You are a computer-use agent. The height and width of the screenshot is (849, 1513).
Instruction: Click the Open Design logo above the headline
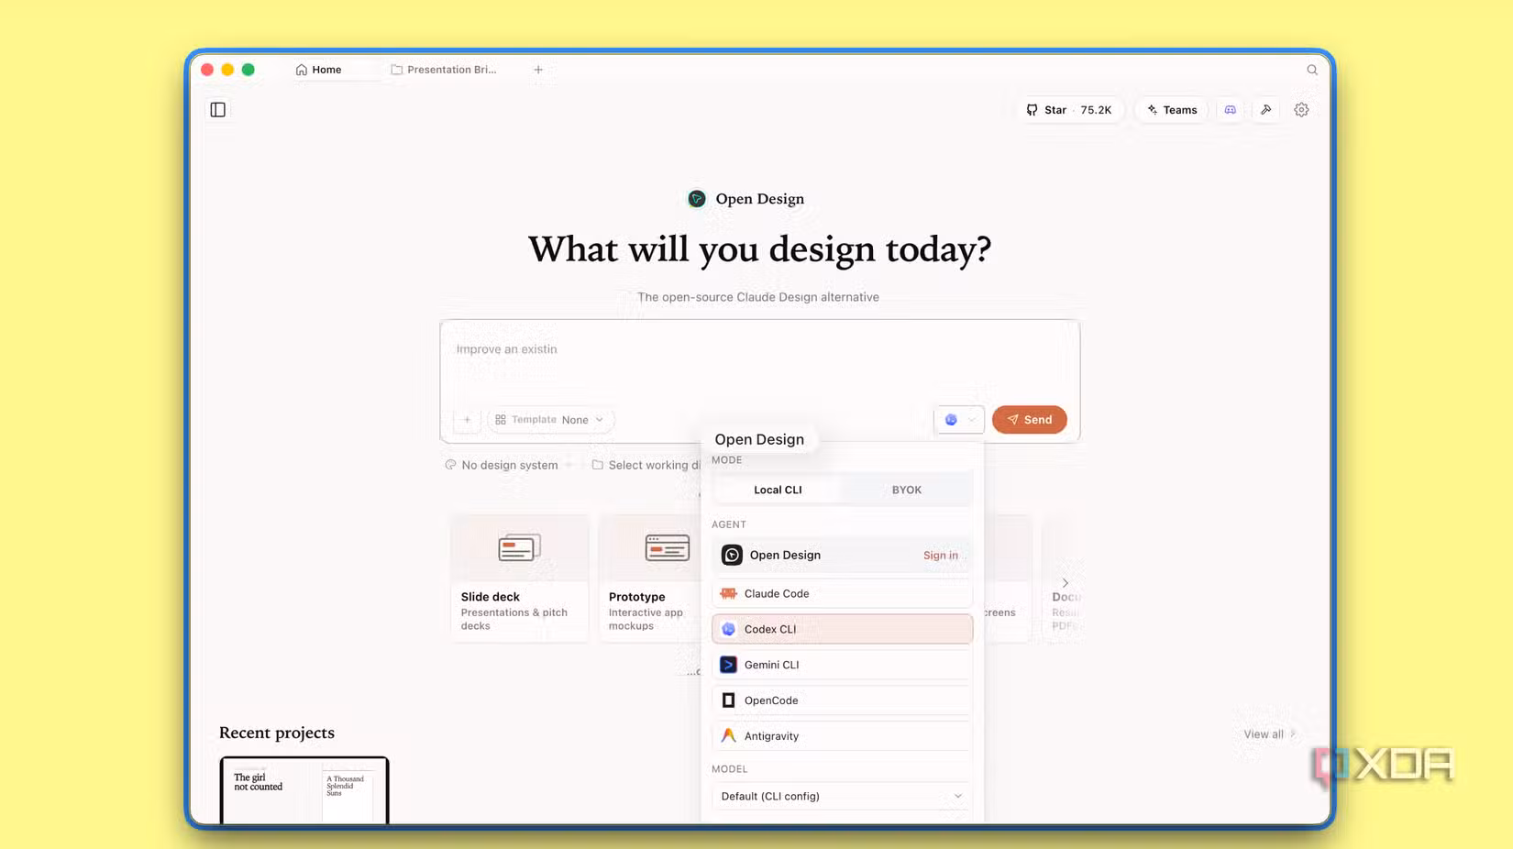(697, 199)
